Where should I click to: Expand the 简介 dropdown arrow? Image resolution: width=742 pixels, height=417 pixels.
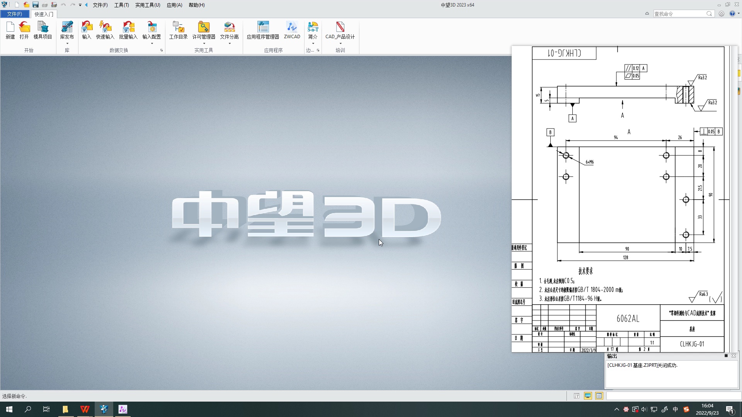point(313,44)
